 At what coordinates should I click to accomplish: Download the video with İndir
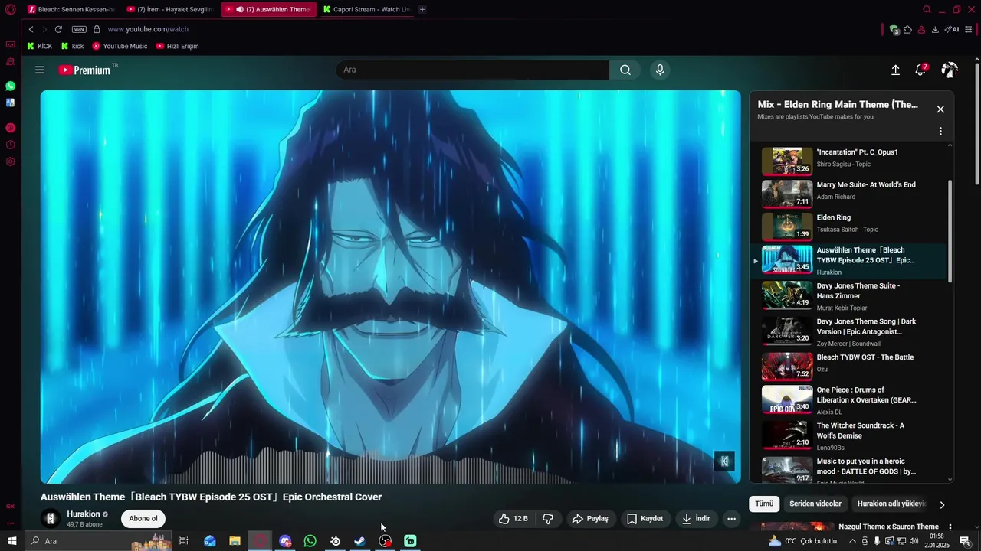[696, 518]
